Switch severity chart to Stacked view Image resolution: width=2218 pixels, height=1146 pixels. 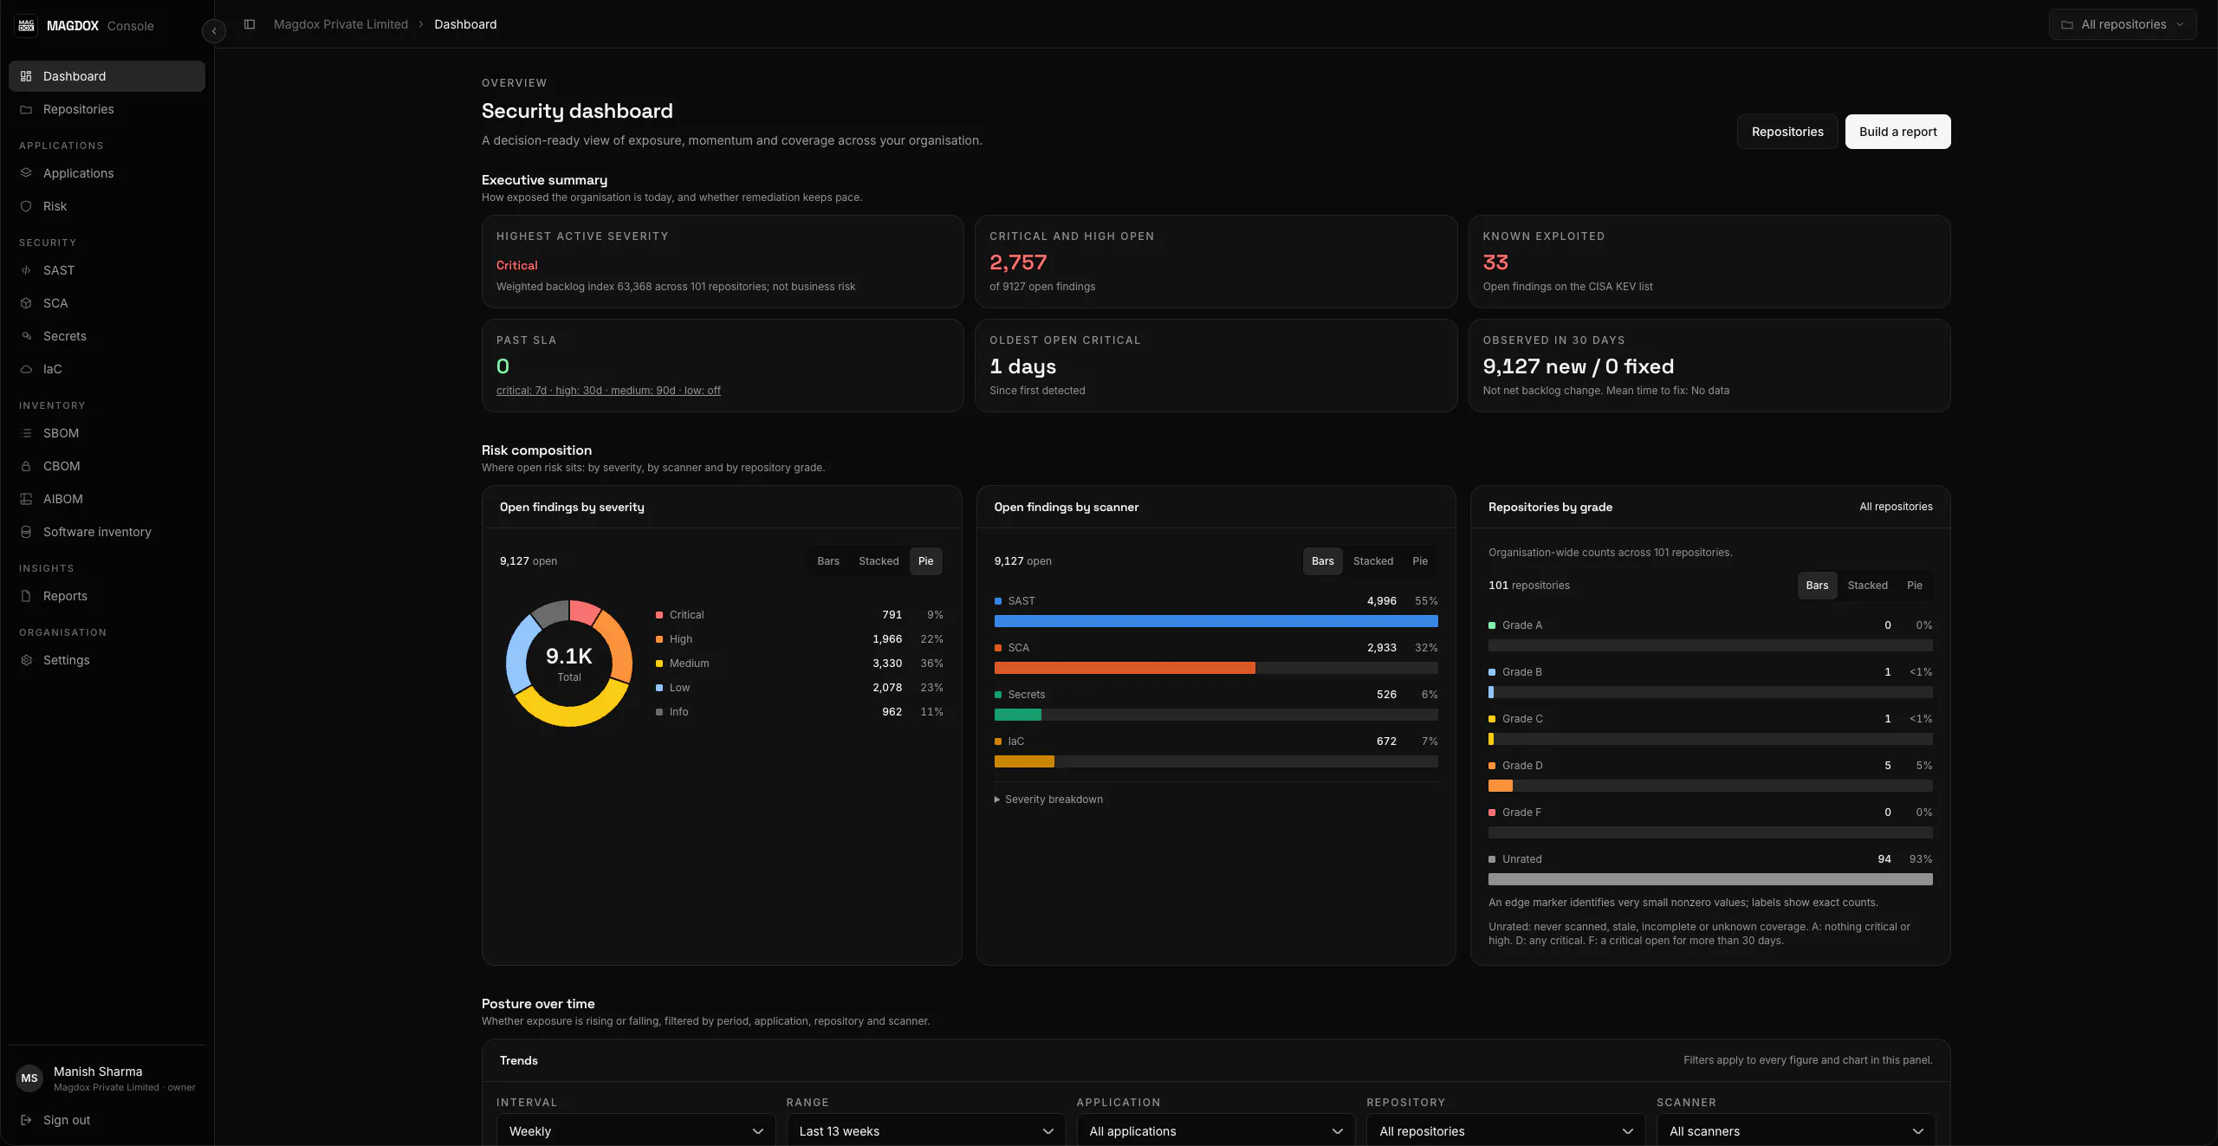click(x=879, y=561)
